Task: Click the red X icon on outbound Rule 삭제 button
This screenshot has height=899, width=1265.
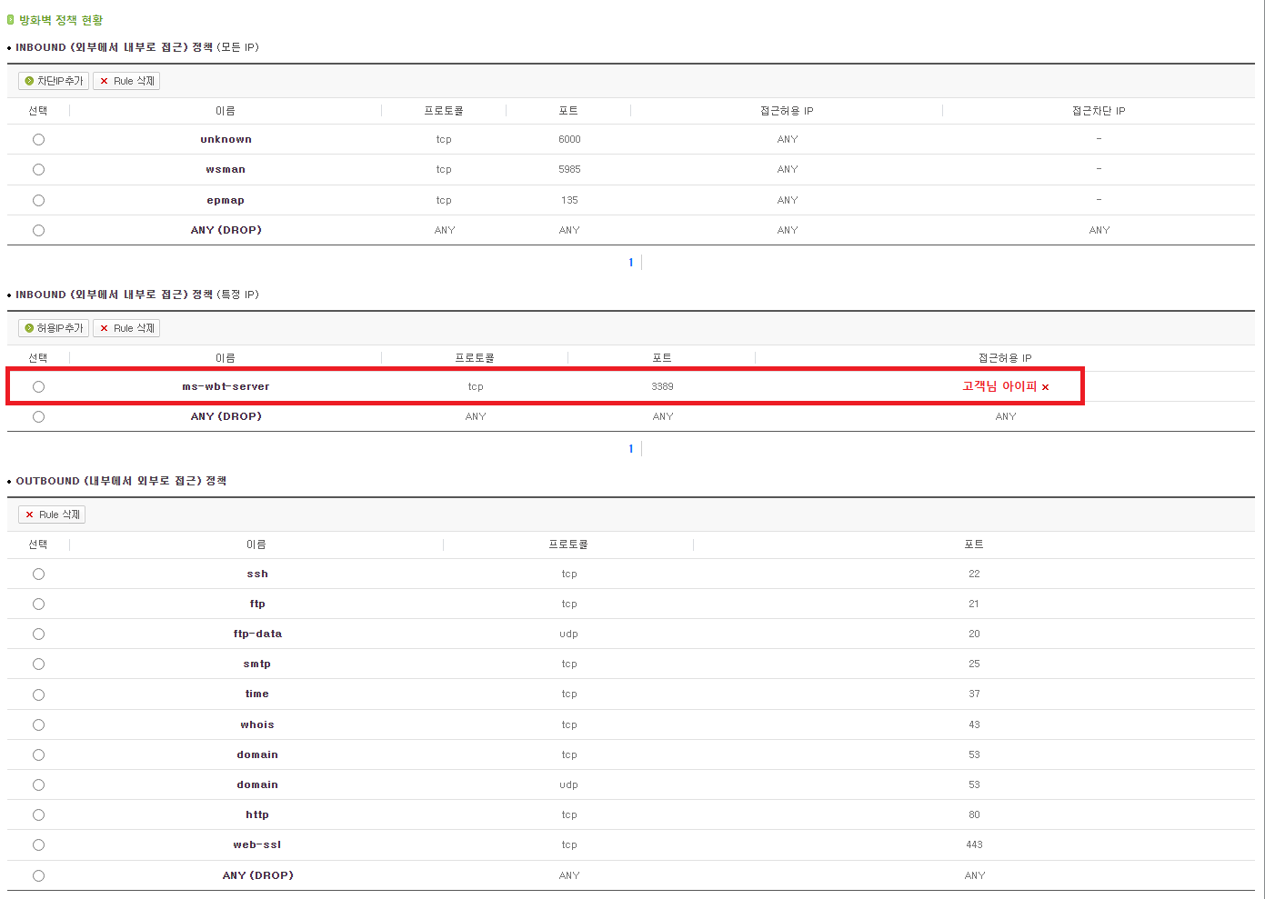Action: [29, 514]
